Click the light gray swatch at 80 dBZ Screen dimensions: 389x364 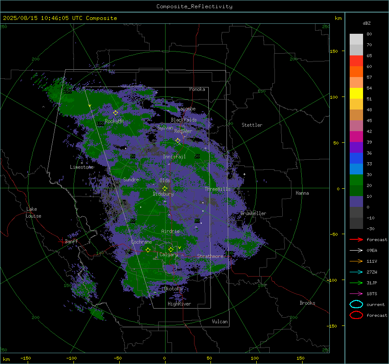coord(356,39)
